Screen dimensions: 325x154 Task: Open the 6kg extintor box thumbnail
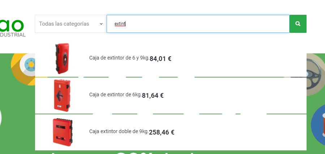[x=61, y=95]
